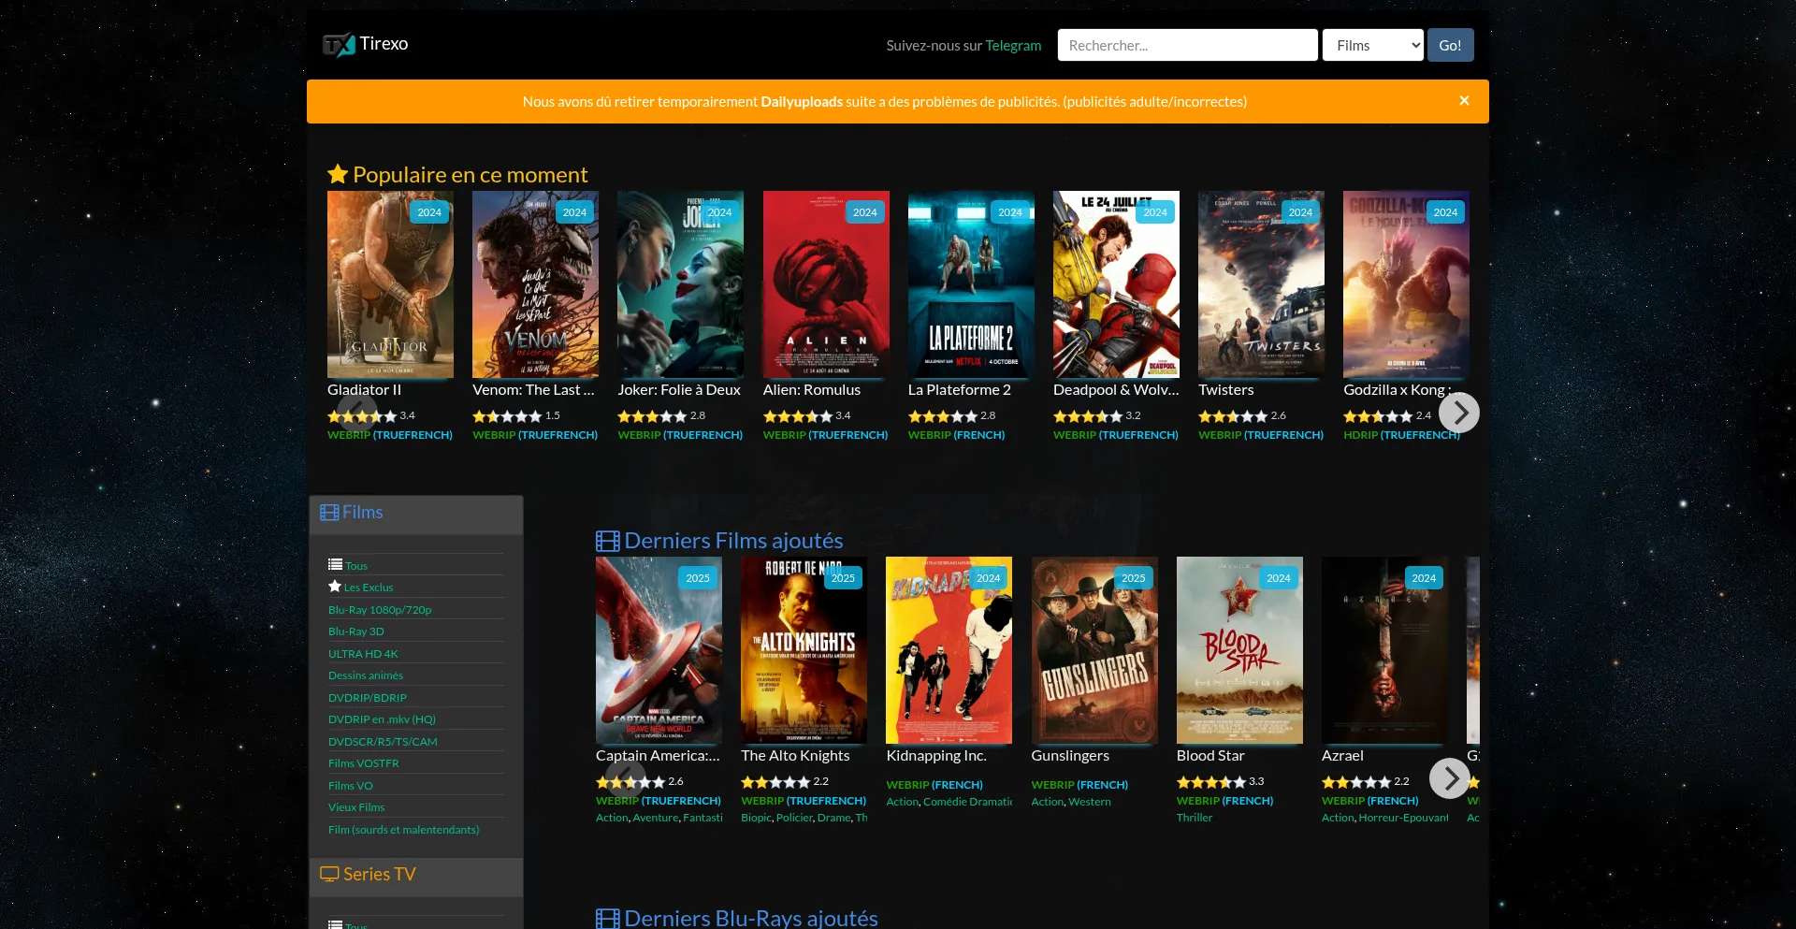
Task: Open the monitor icon beside Series TV header
Action: point(329,874)
